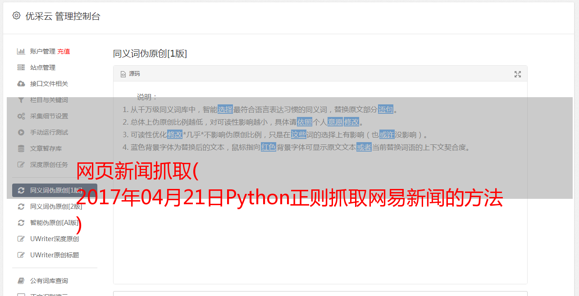Click highlighted word 选择 in editor text
579x296 pixels.
coord(225,109)
